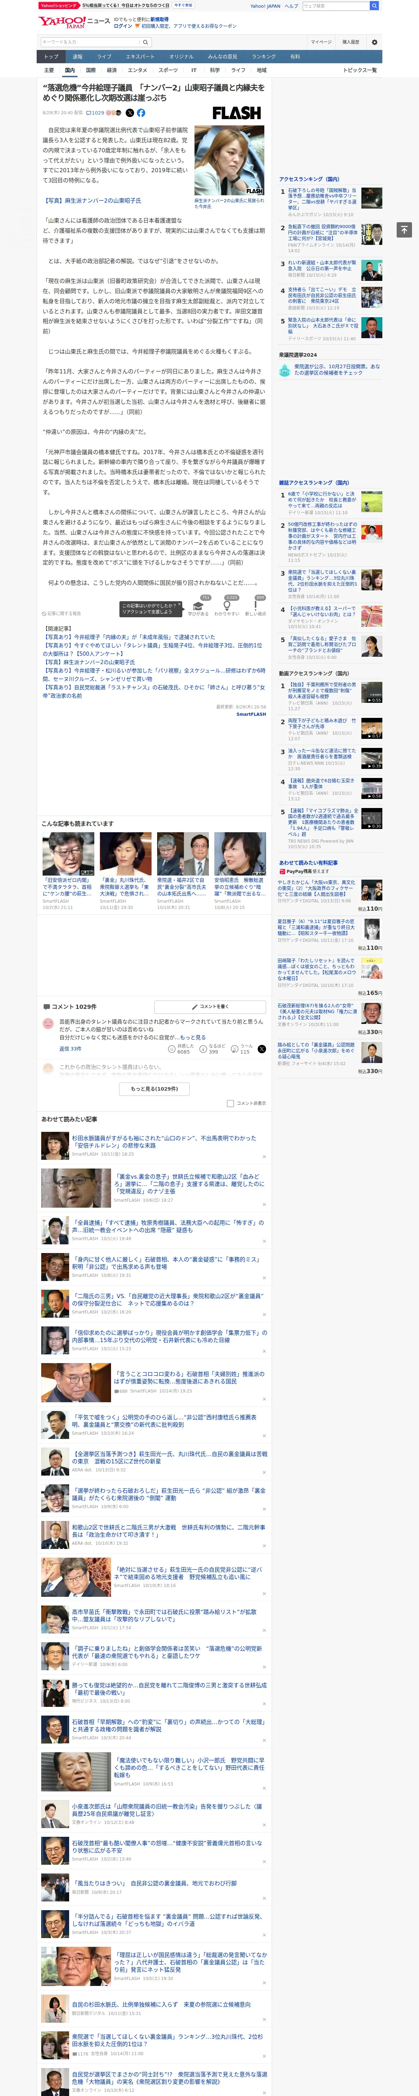Click ログイン link in header
The image size is (419, 2096).
click(x=123, y=26)
